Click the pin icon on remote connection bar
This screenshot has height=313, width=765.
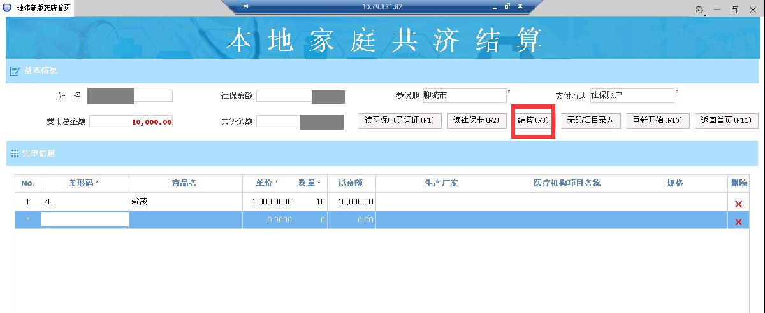pos(244,6)
